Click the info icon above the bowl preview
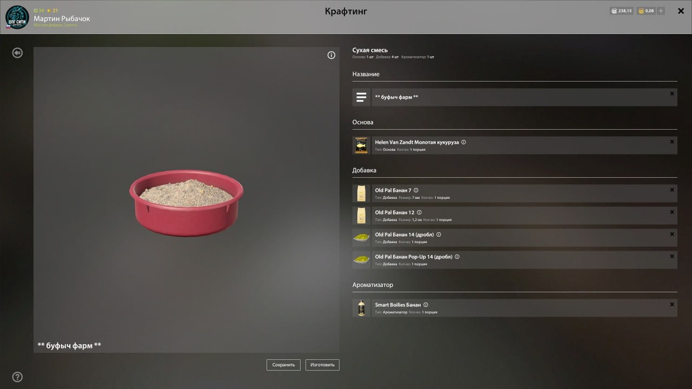Screen dimensions: 692x389 pos(331,55)
